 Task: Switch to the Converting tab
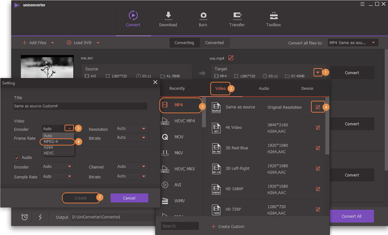pos(184,43)
